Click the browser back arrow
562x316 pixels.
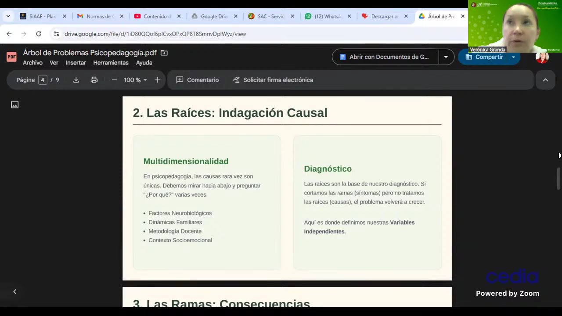9,34
